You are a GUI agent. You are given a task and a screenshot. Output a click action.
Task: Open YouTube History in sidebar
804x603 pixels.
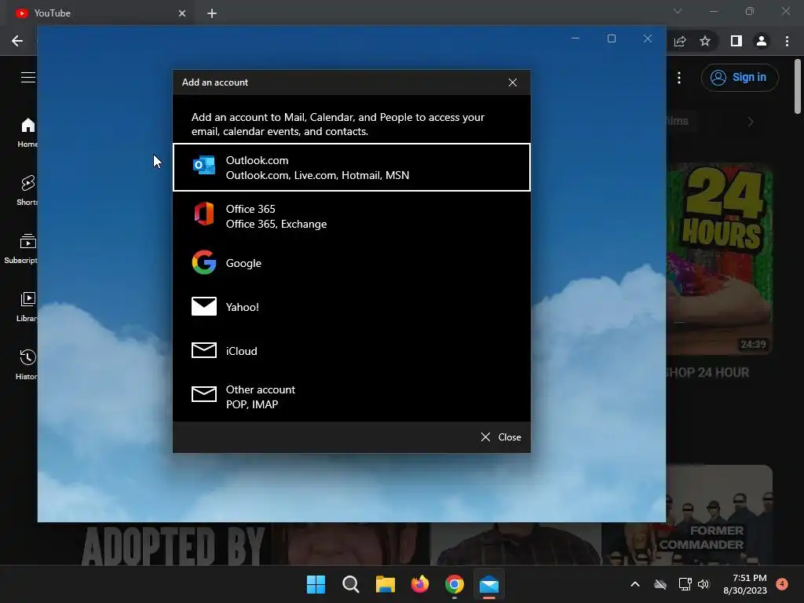27,364
